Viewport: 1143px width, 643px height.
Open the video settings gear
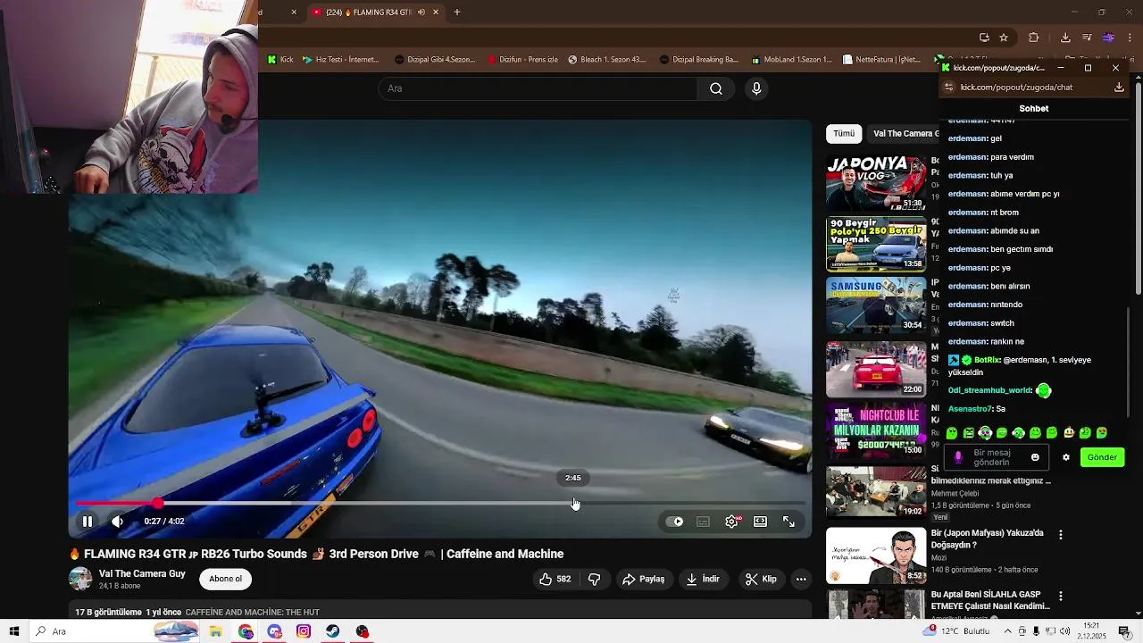[x=732, y=522]
